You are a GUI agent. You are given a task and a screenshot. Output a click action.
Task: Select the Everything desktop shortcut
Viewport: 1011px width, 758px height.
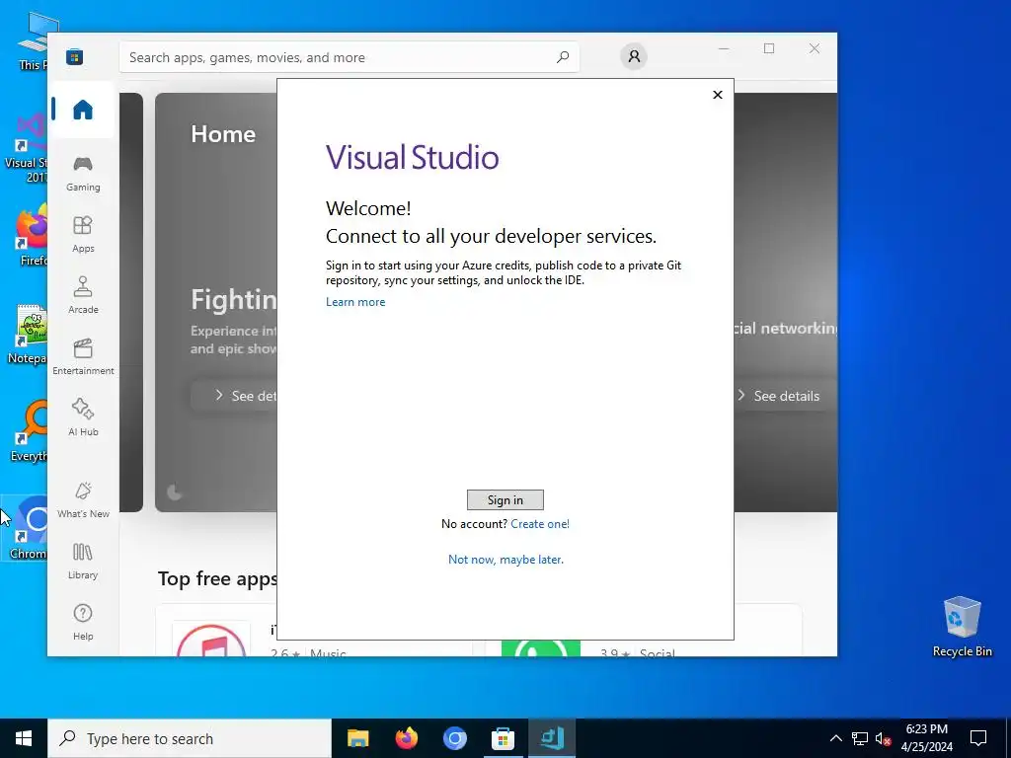pyautogui.click(x=27, y=430)
